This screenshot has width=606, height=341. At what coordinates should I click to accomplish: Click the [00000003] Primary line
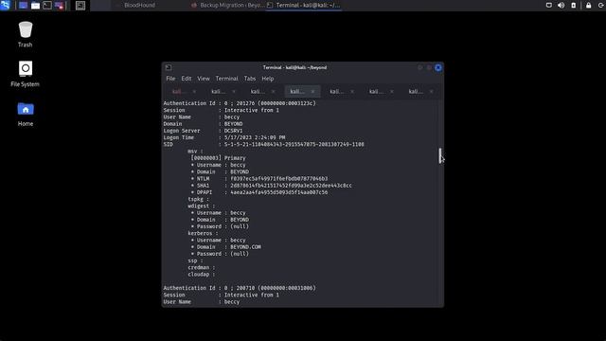tap(218, 158)
